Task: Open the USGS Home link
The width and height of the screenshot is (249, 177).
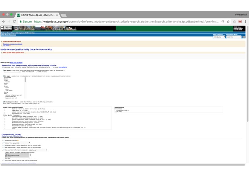Action: (x=238, y=27)
